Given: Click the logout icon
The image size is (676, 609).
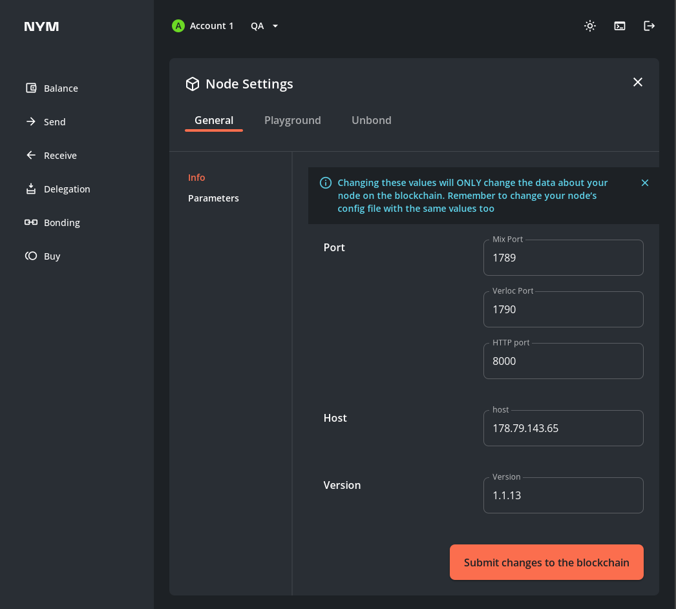Looking at the screenshot, I should (x=649, y=26).
